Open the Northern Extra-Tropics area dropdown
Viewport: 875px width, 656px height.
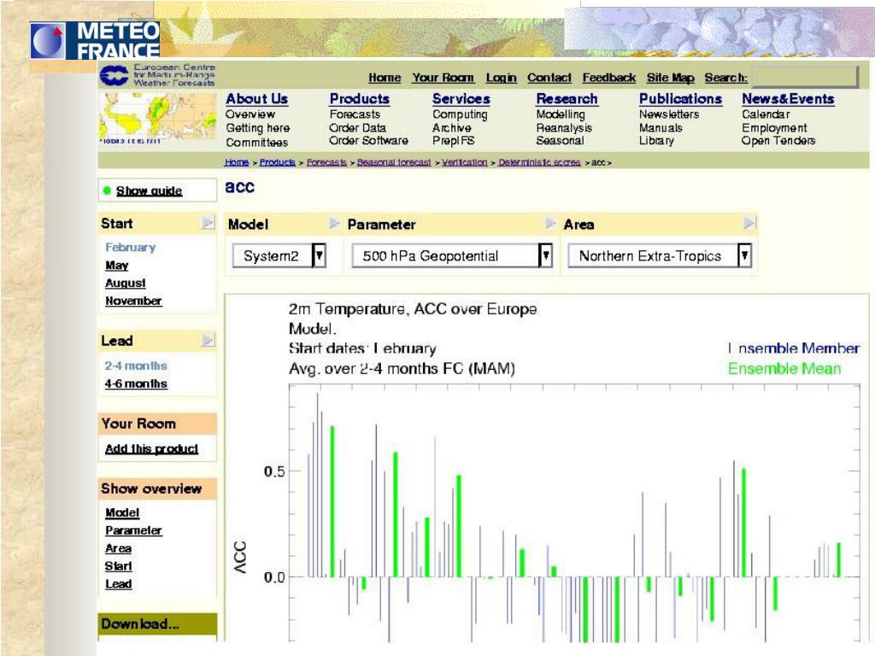coord(660,256)
